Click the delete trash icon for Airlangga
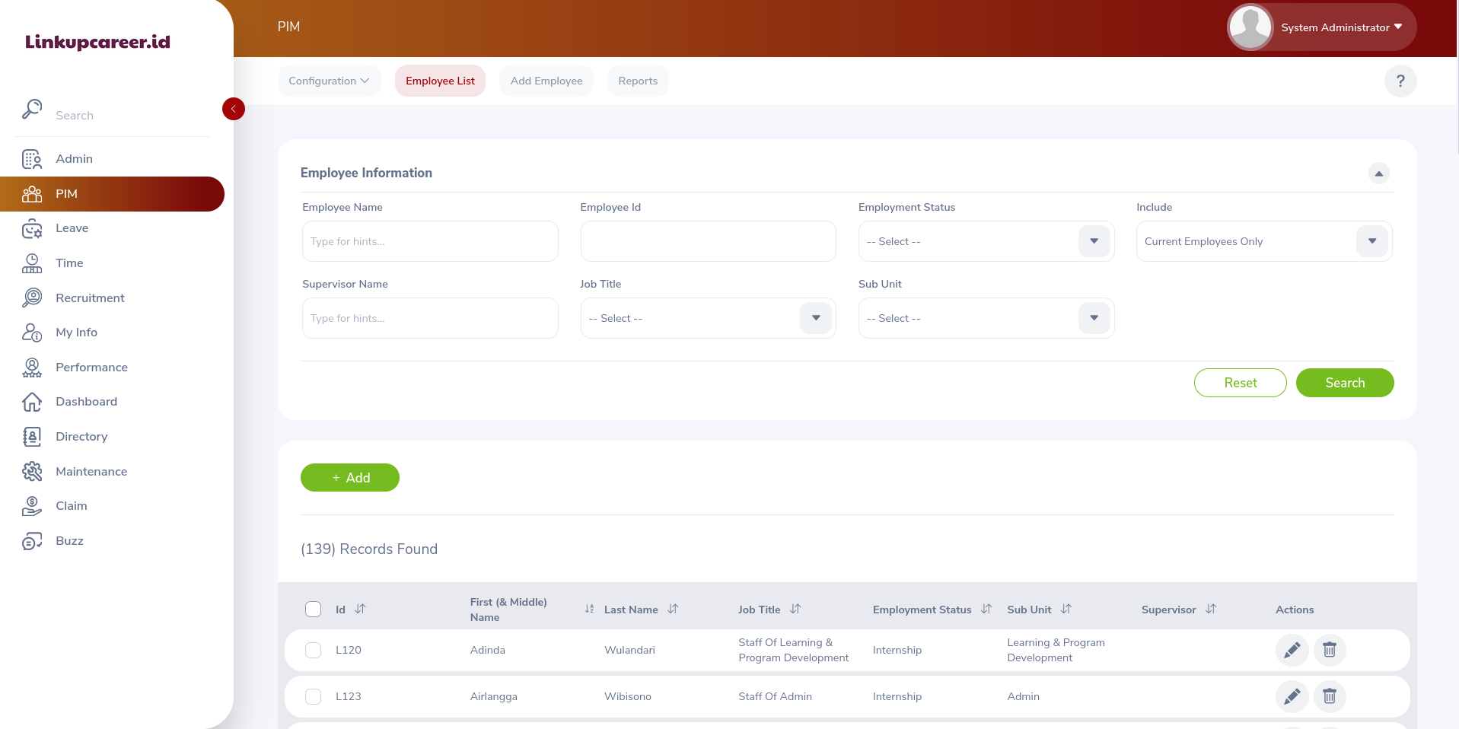This screenshot has width=1459, height=729. pos(1329,696)
